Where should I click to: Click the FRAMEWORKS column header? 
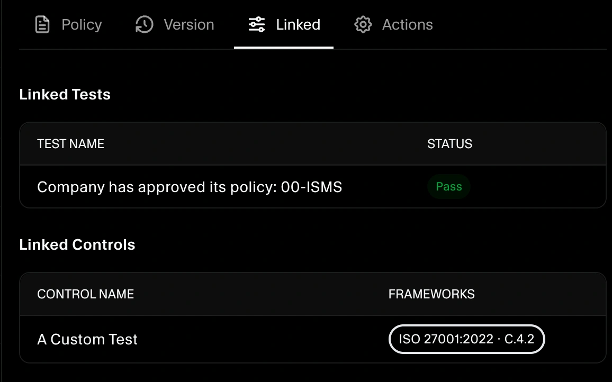(431, 294)
